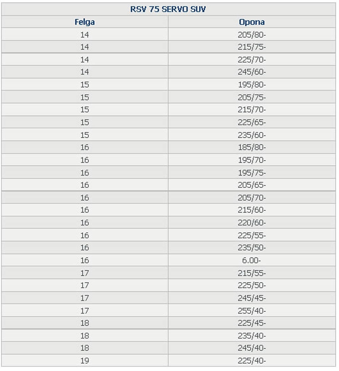This screenshot has height=371, width=339.
Task: Click the 235/50- tire size
Action: (x=252, y=248)
